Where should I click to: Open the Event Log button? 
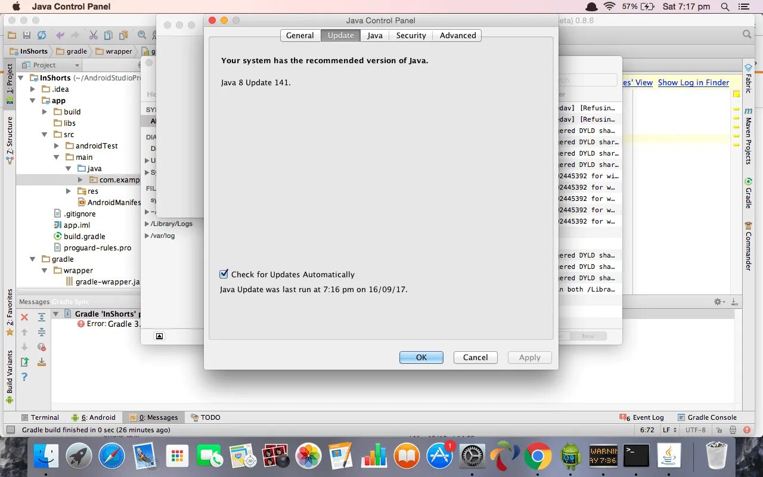tap(641, 417)
